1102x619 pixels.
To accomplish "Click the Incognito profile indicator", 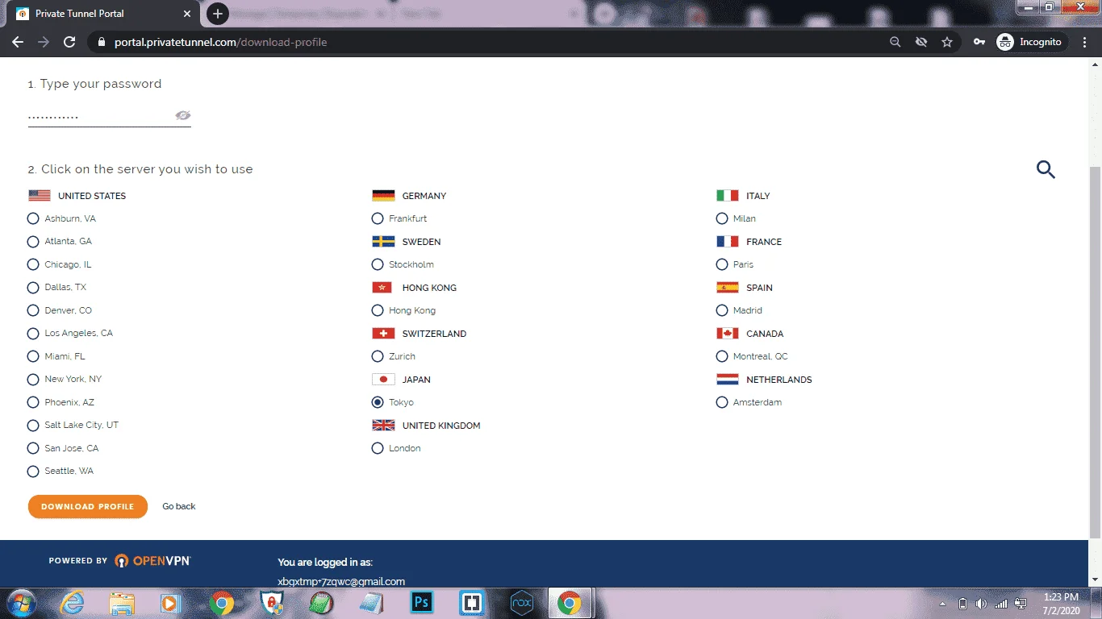I will pos(1030,42).
